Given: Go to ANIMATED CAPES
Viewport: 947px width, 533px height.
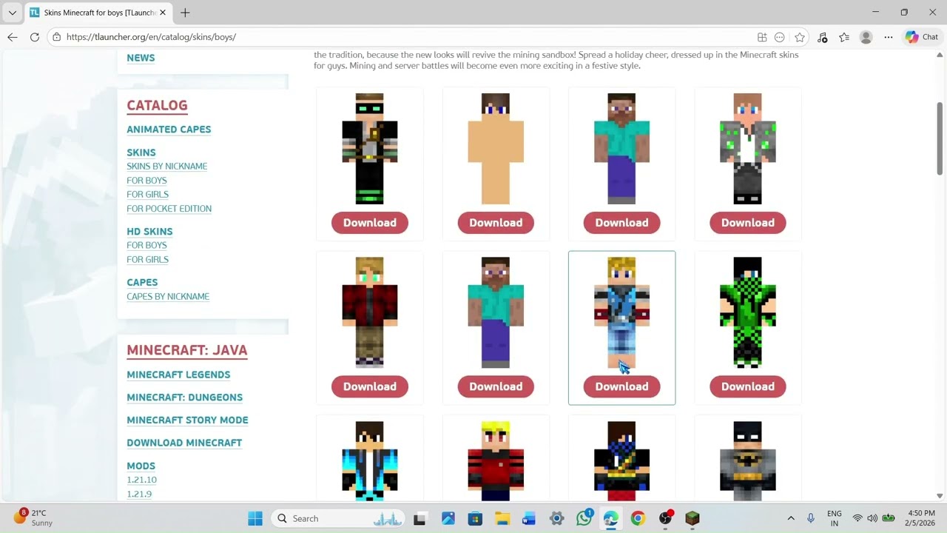Looking at the screenshot, I should 169,130.
